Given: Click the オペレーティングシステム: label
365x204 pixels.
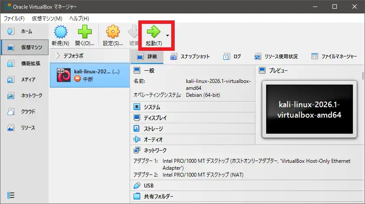Looking at the screenshot, I should click(157, 95).
